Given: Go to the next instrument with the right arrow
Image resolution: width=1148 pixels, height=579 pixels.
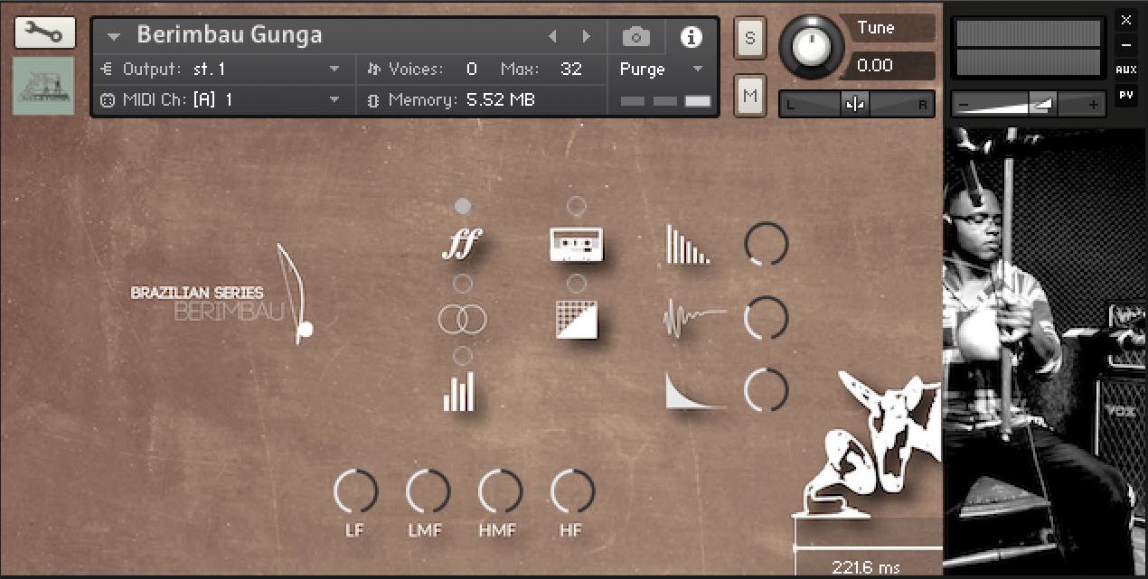Looking at the screenshot, I should click(586, 37).
